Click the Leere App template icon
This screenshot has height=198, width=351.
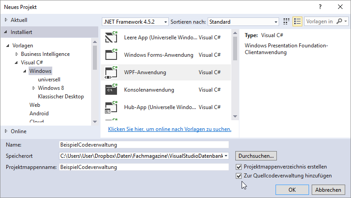pos(111,38)
